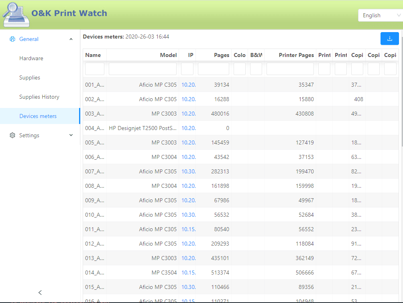Image resolution: width=403 pixels, height=303 pixels.
Task: Click the O&K Print Watch title
Action: 69,13
